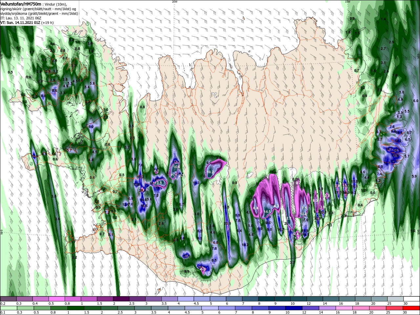The width and height of the screenshot is (420, 315).
Task: Click the 5.4 value on the map
Action: (x=87, y=87)
